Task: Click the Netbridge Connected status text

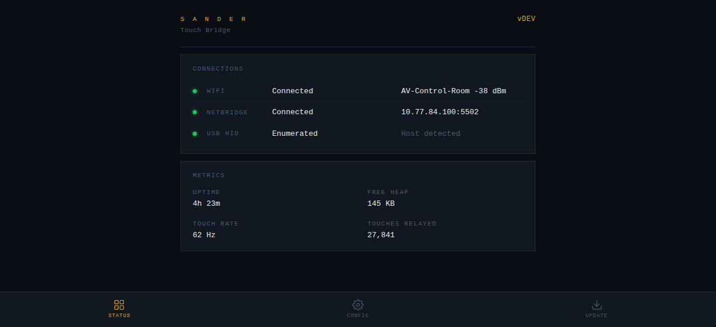Action: 293,112
